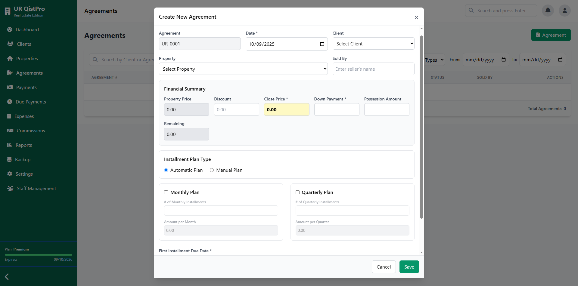Select the Manual Plan radio button
This screenshot has height=286, width=578.
click(x=212, y=170)
